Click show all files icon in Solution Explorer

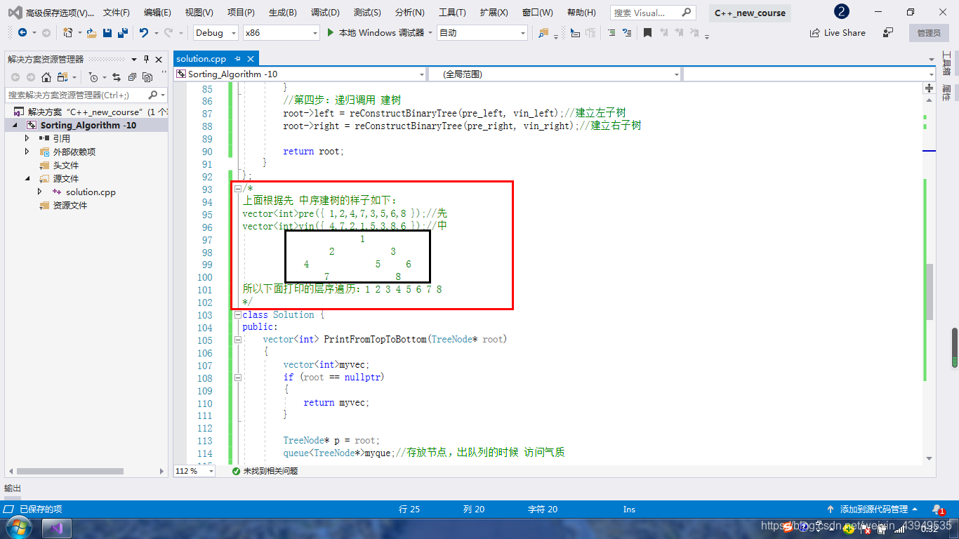(x=147, y=77)
